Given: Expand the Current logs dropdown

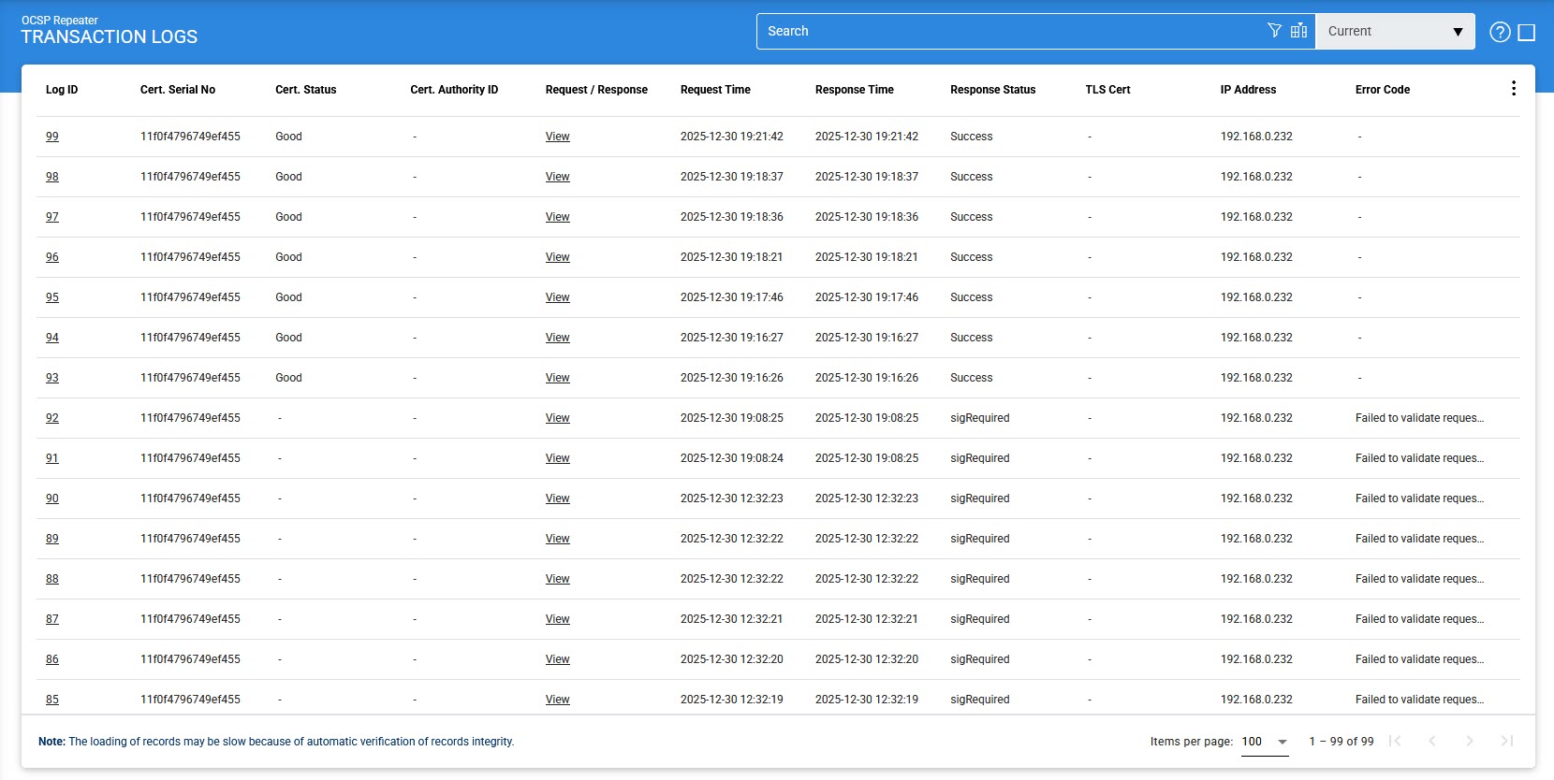Looking at the screenshot, I should 1394,31.
